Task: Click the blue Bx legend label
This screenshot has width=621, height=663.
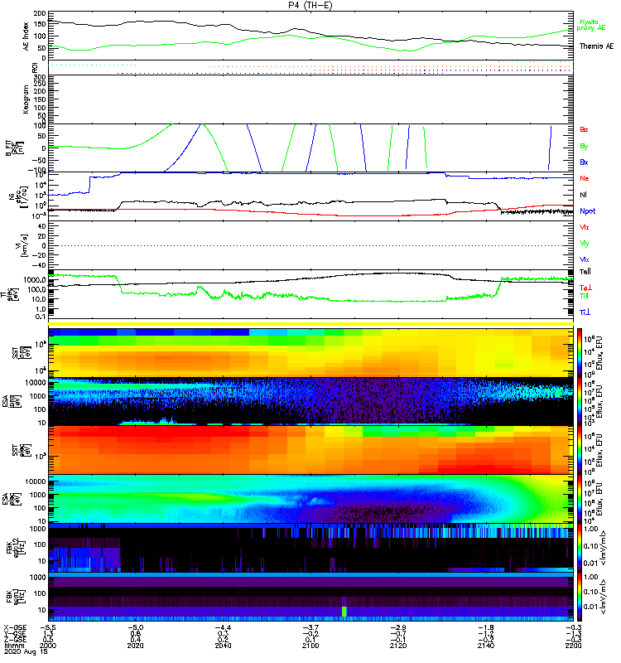Action: (x=584, y=162)
